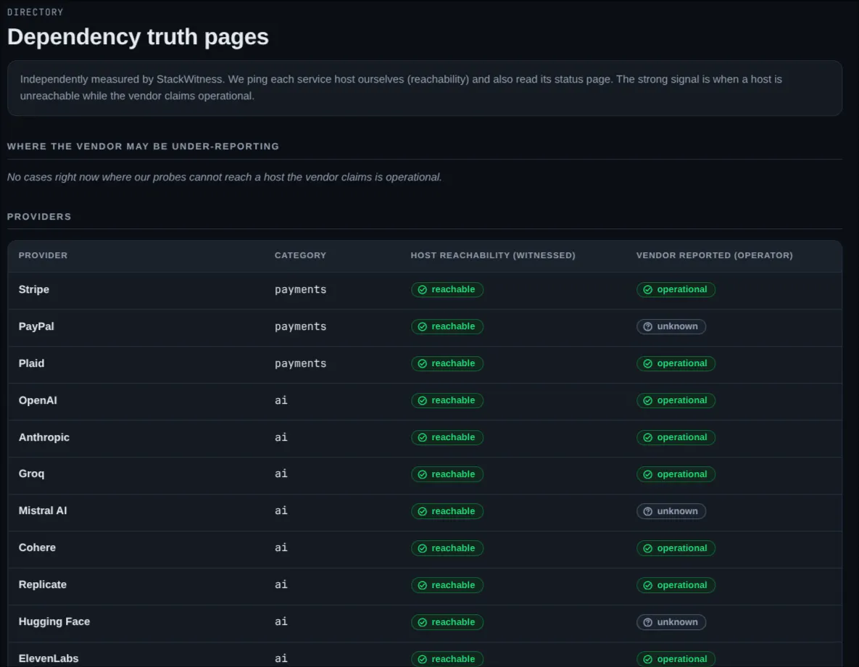Click the operational check icon in Stripe row
The image size is (859, 667).
647,290
